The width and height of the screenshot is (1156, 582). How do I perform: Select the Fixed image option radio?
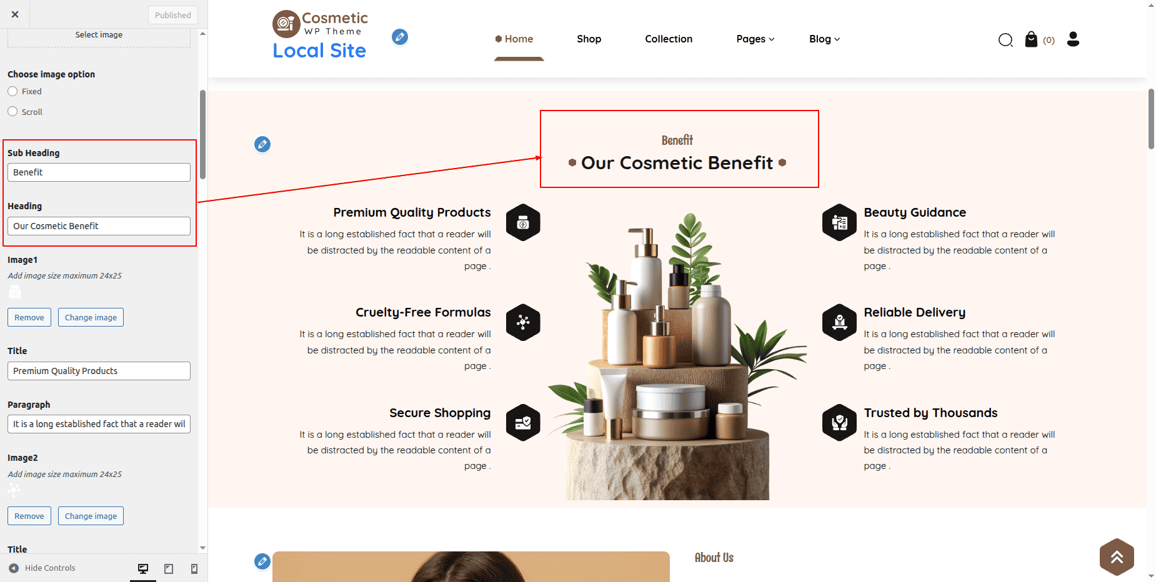(12, 91)
